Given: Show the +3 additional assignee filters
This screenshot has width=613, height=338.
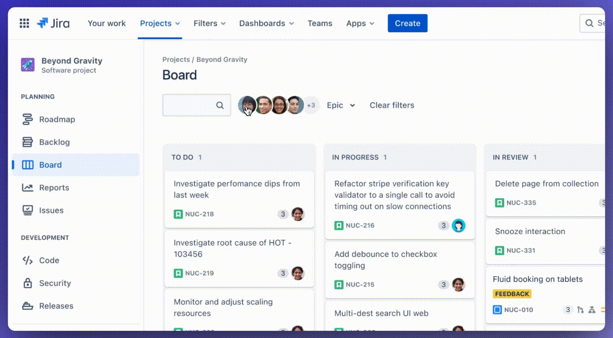Looking at the screenshot, I should pyautogui.click(x=311, y=105).
